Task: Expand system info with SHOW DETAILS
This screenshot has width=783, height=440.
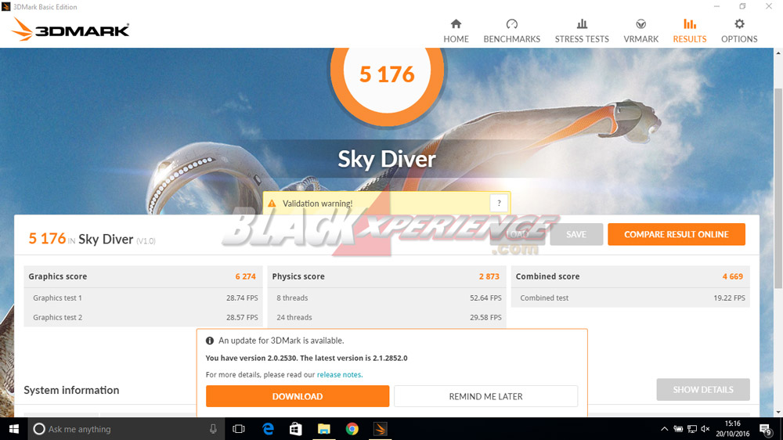Action: pyautogui.click(x=702, y=389)
